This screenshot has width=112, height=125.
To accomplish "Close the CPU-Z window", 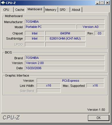I will [107, 3].
